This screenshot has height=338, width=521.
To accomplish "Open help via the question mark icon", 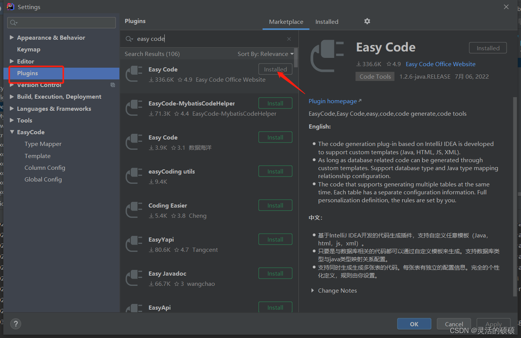I will pos(15,324).
